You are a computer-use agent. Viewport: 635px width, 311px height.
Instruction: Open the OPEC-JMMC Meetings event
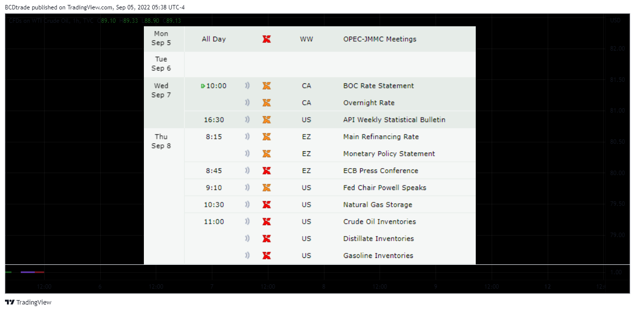pyautogui.click(x=380, y=39)
